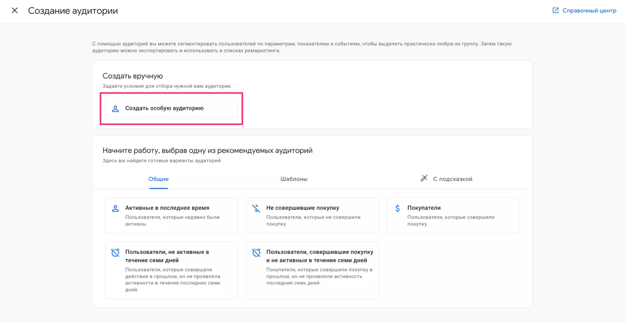
Task: Select the Активные в последнее время card
Action: (x=171, y=215)
